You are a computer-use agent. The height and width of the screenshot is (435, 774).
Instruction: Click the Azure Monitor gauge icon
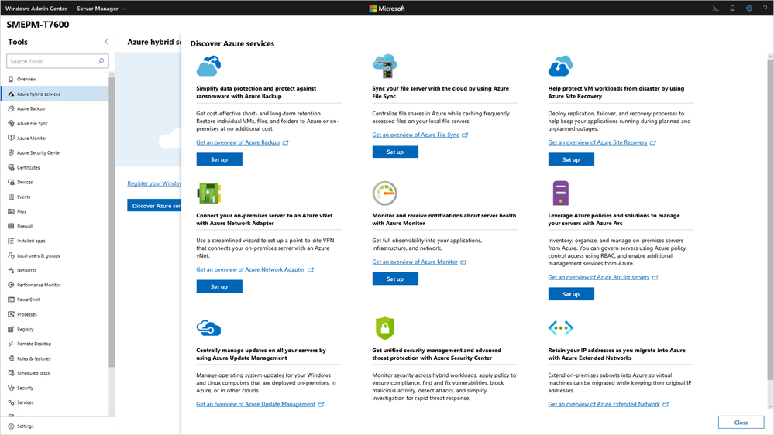(x=384, y=193)
